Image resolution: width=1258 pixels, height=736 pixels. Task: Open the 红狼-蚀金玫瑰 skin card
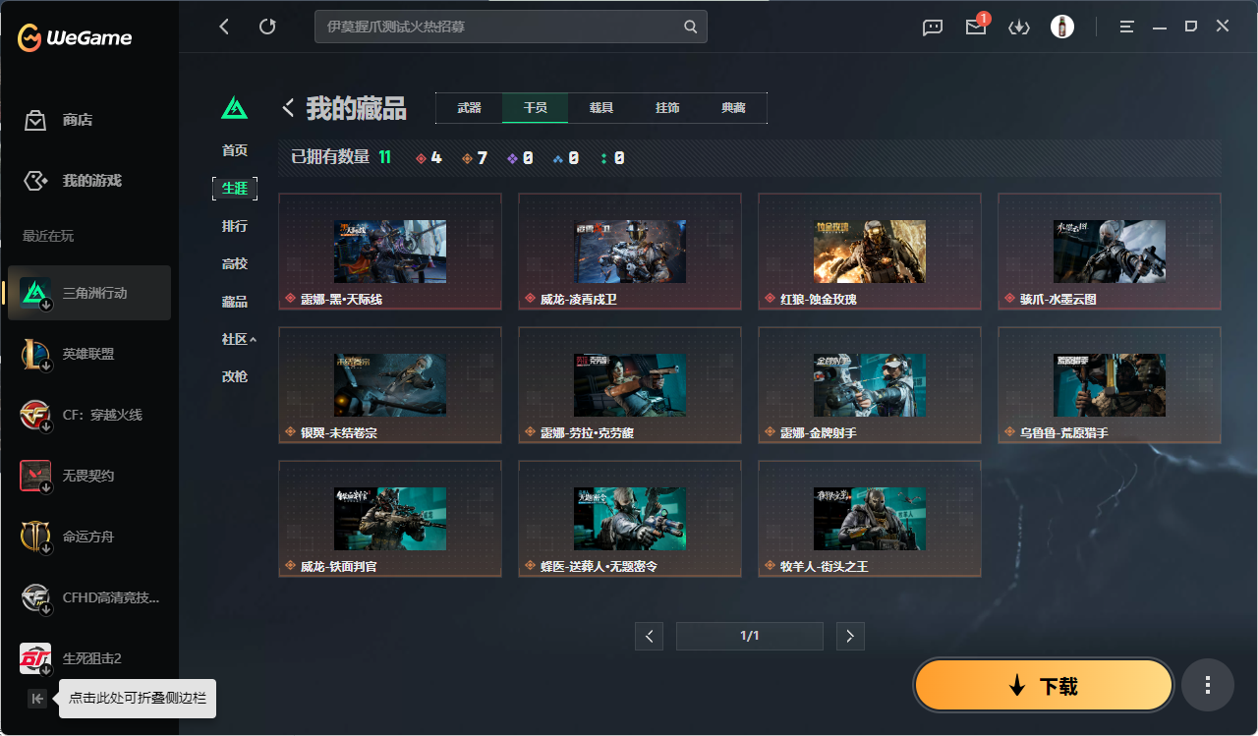coord(870,252)
